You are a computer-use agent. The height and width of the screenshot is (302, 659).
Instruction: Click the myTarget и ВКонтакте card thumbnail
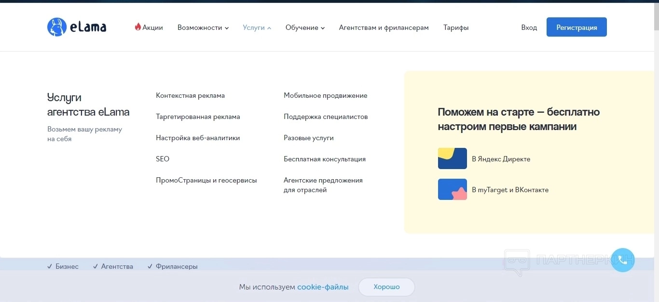[452, 189]
